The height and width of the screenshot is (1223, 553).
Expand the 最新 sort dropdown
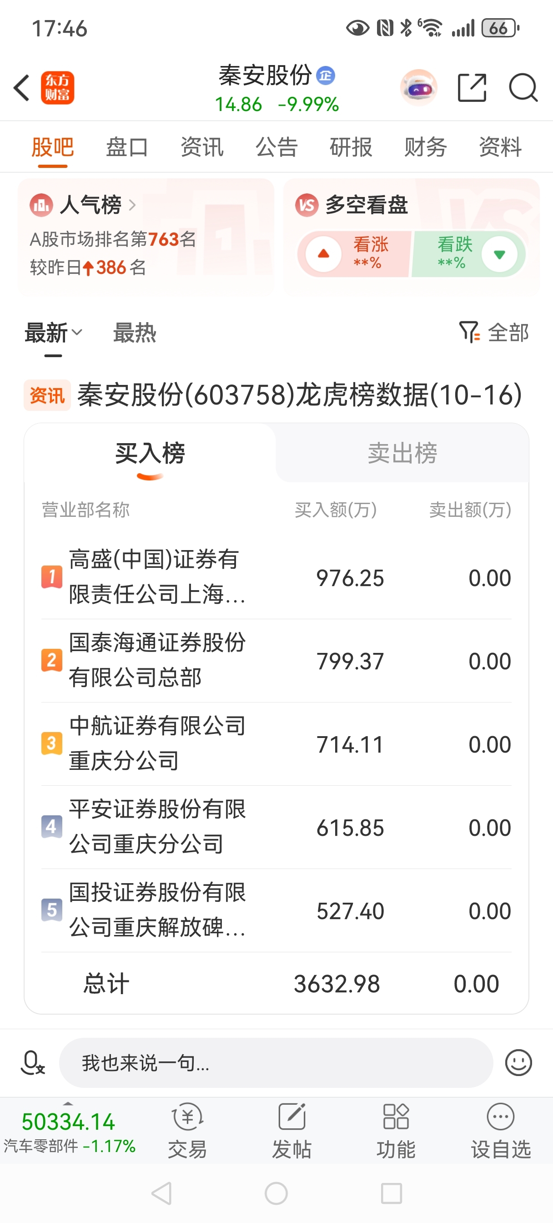point(53,333)
